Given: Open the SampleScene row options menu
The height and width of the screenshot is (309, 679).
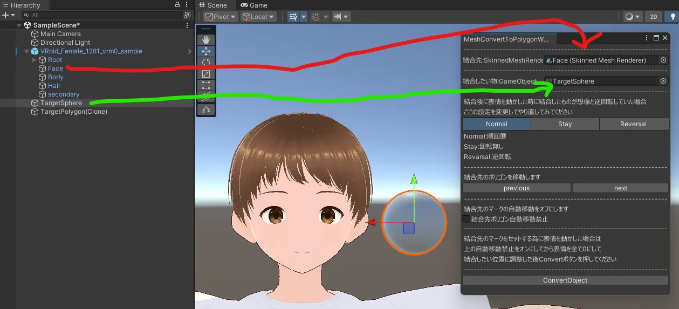Looking at the screenshot, I should pyautogui.click(x=187, y=25).
